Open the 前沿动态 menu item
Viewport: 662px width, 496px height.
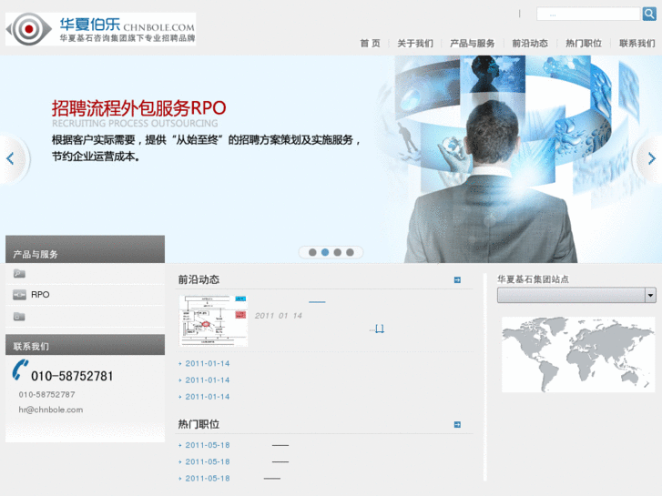point(530,43)
